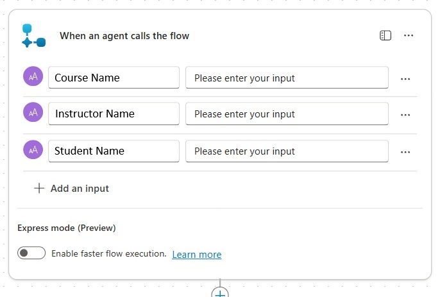Screen dimensions: 440x297
Task: Open the Instructor Name row ellipsis menu
Action: click(x=405, y=115)
